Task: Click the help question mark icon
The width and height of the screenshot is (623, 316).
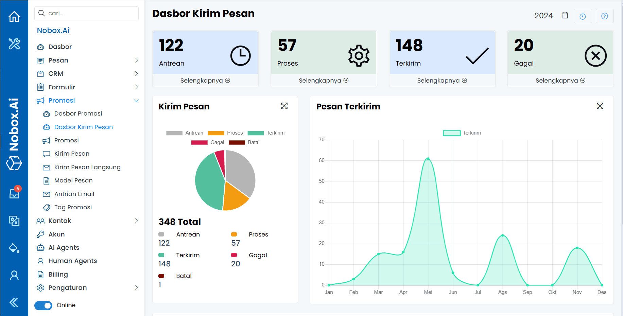Action: pos(605,16)
